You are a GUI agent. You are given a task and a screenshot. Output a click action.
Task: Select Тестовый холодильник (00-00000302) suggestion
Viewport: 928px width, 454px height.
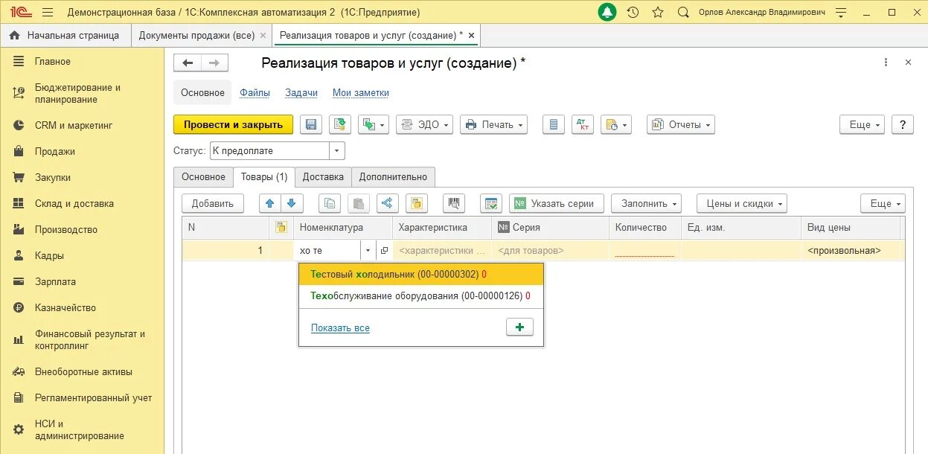(x=421, y=275)
